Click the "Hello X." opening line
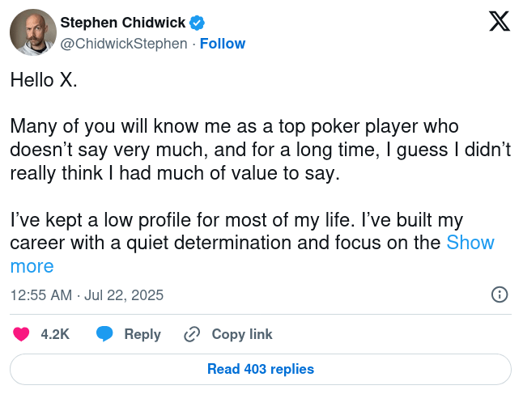Viewport: 523px width, 394px height. [44, 80]
